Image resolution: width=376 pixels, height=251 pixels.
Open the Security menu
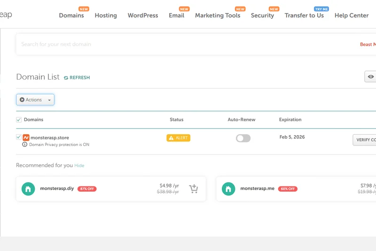pyautogui.click(x=262, y=16)
